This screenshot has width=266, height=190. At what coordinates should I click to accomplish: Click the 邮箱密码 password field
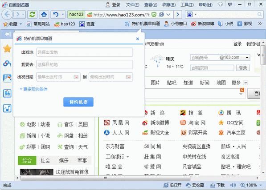coord(212,68)
